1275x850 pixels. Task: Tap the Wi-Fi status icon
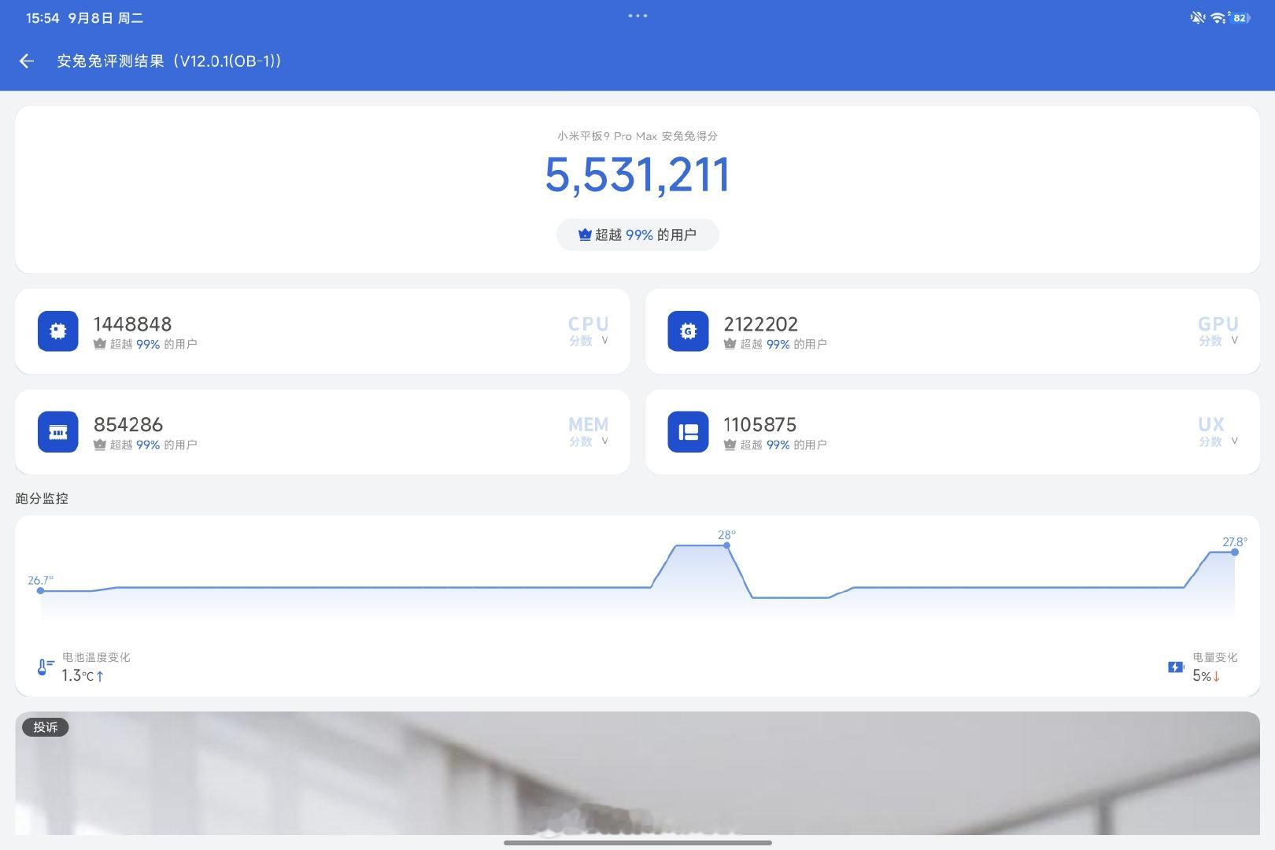point(1218,17)
